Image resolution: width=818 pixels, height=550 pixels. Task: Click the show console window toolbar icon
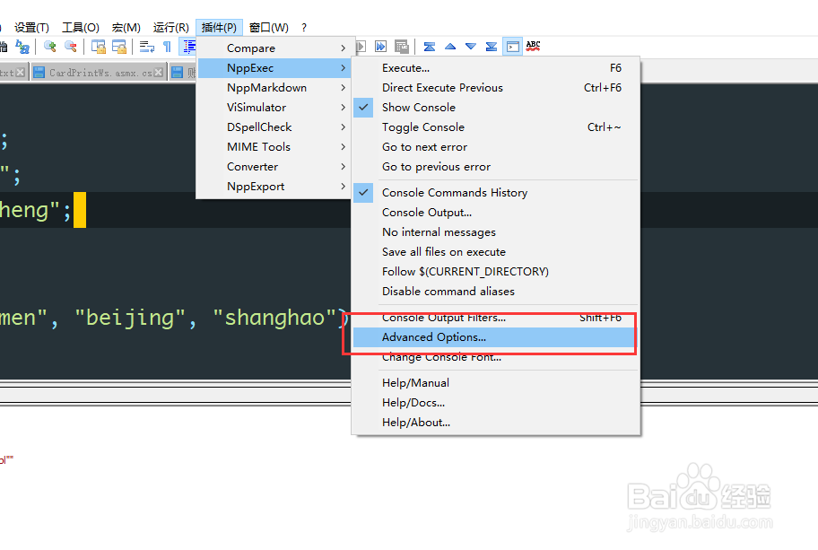(x=512, y=46)
